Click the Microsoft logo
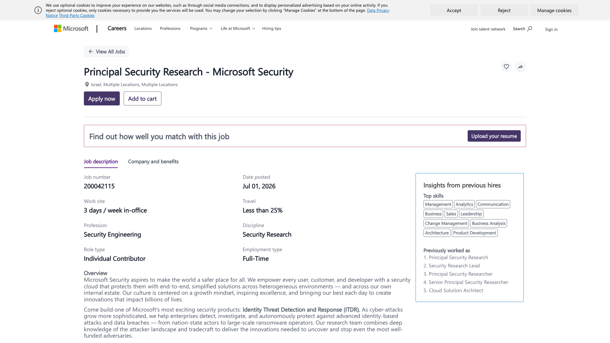The width and height of the screenshot is (610, 343). [x=71, y=29]
